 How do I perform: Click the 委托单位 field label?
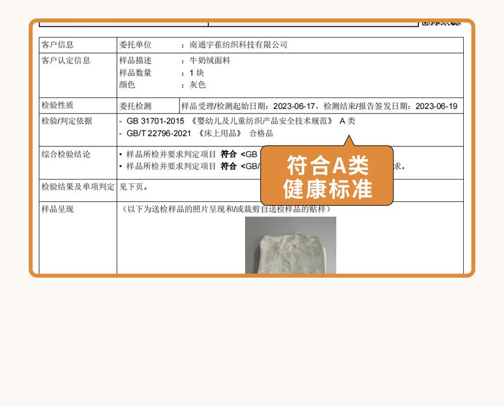coord(135,45)
